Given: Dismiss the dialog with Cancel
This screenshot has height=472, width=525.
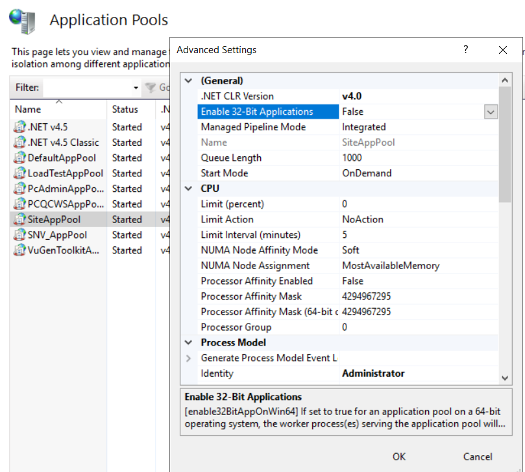Looking at the screenshot, I should [x=477, y=456].
